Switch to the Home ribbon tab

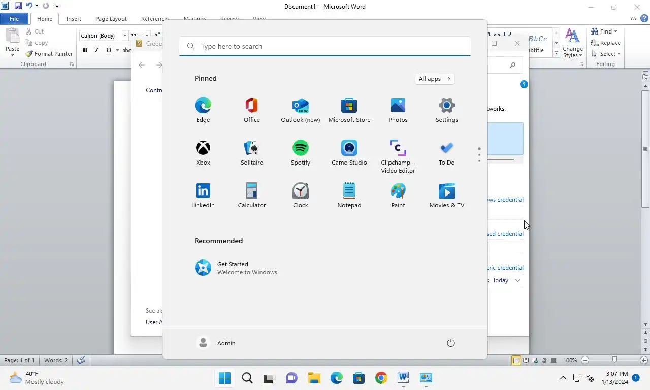(x=44, y=19)
